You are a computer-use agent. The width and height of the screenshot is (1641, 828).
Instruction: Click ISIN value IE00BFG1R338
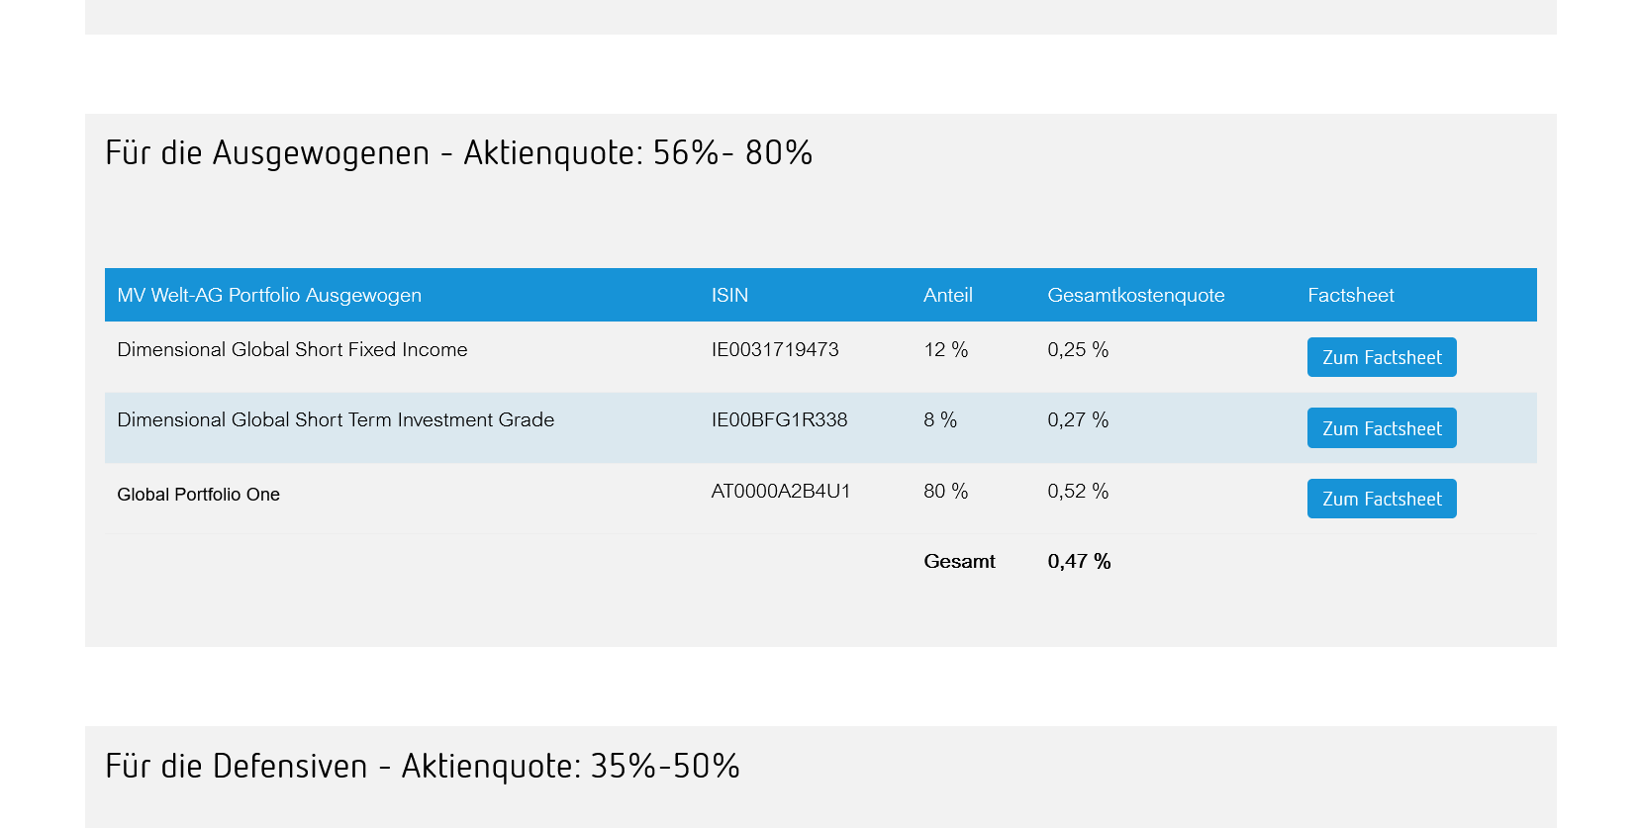[x=779, y=419]
